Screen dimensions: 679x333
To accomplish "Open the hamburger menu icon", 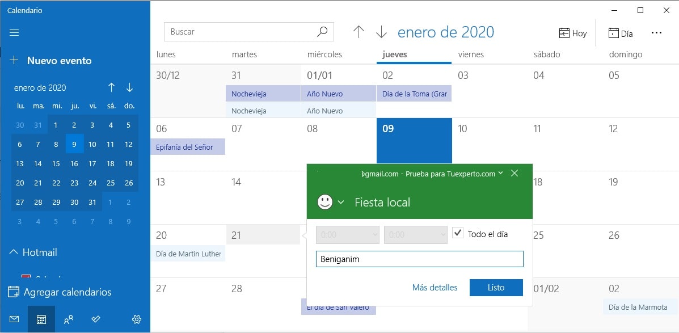I will point(14,32).
